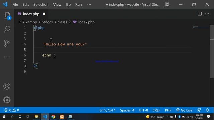This screenshot has height=120, width=214.
Task: Click breadcrumb segment xampp
Action: 31,22
